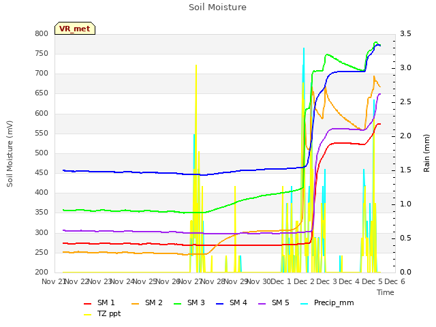The image size is (436, 327).
Task: Click the SM 4 legend label
Action: 238,302
